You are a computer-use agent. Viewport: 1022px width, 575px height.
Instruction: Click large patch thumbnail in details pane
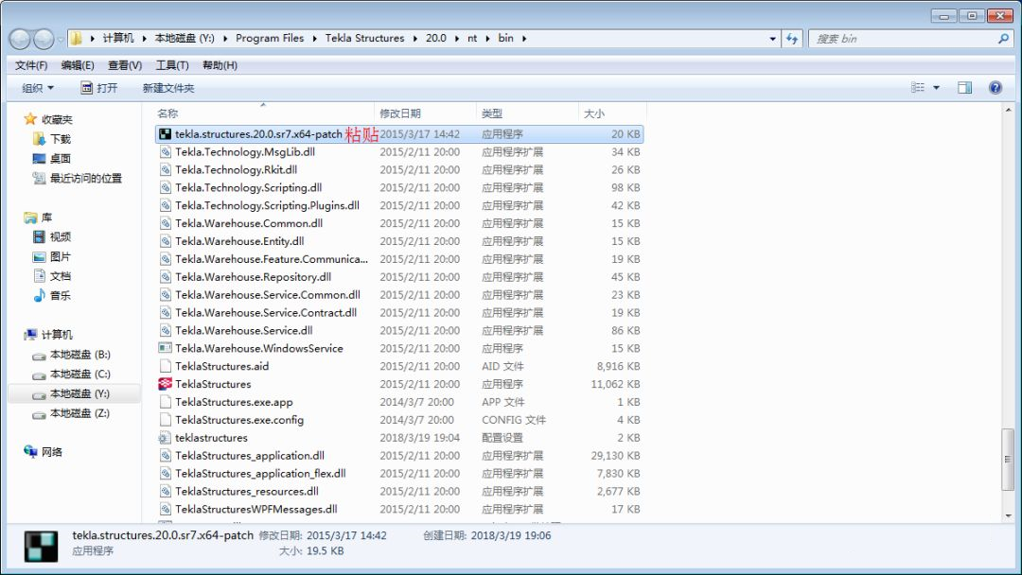(41, 547)
